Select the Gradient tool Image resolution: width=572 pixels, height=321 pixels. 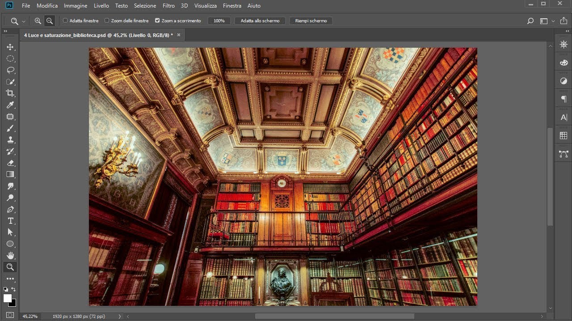(x=10, y=174)
